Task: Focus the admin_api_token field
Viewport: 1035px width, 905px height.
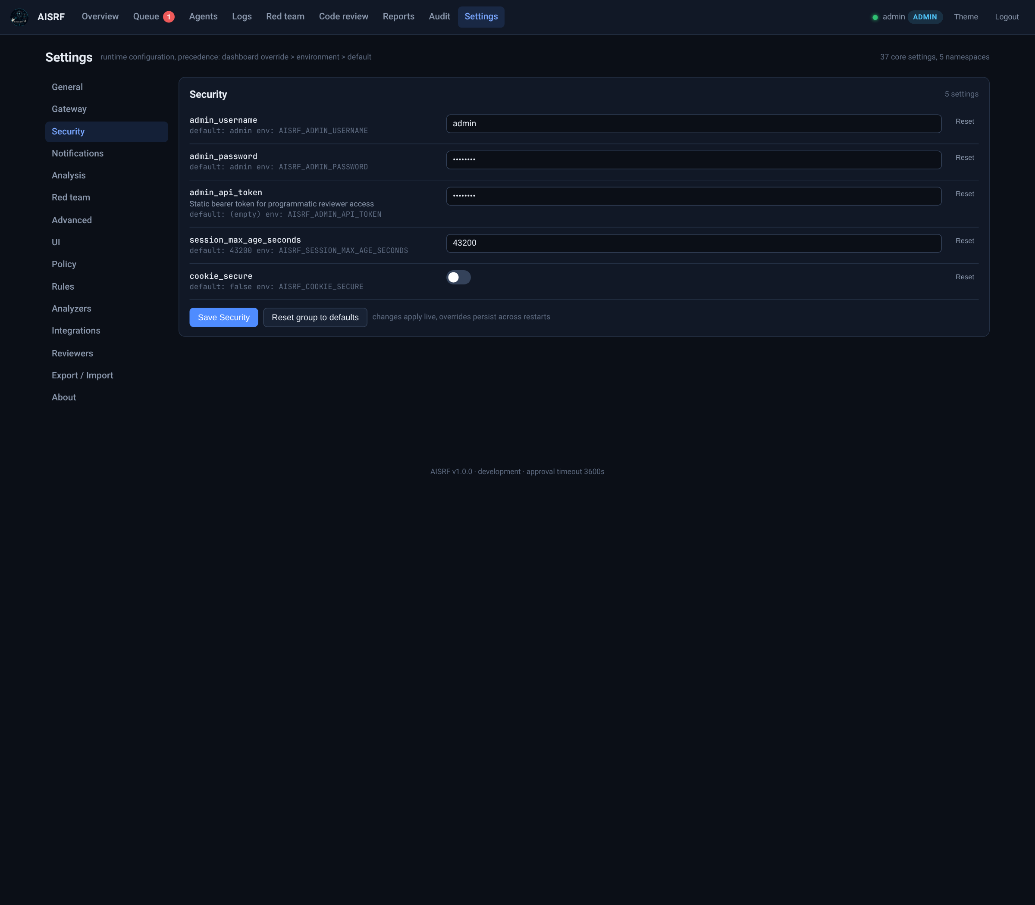Action: (693, 197)
